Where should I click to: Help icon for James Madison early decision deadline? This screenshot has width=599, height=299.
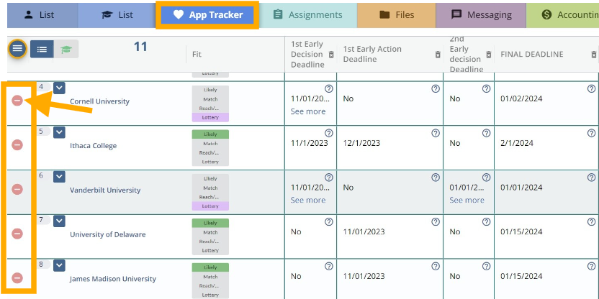328,266
